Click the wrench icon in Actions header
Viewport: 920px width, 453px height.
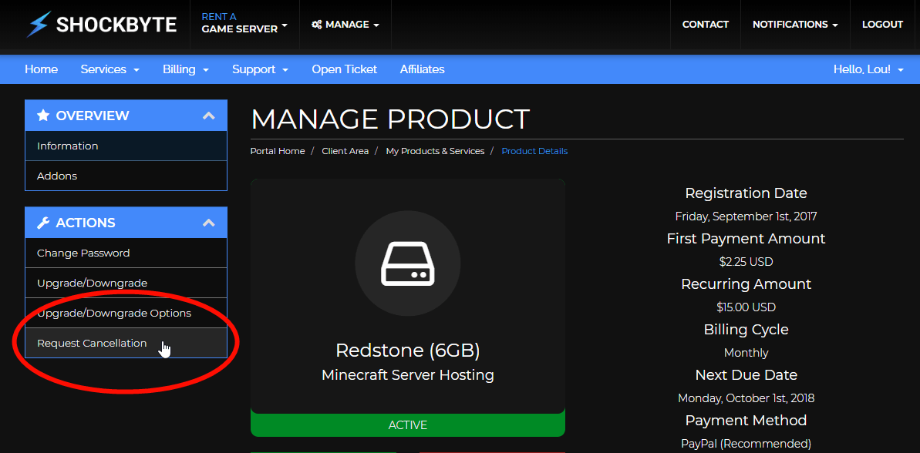click(x=43, y=223)
